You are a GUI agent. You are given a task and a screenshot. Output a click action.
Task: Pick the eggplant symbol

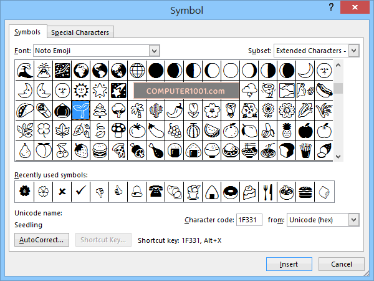[x=156, y=131]
